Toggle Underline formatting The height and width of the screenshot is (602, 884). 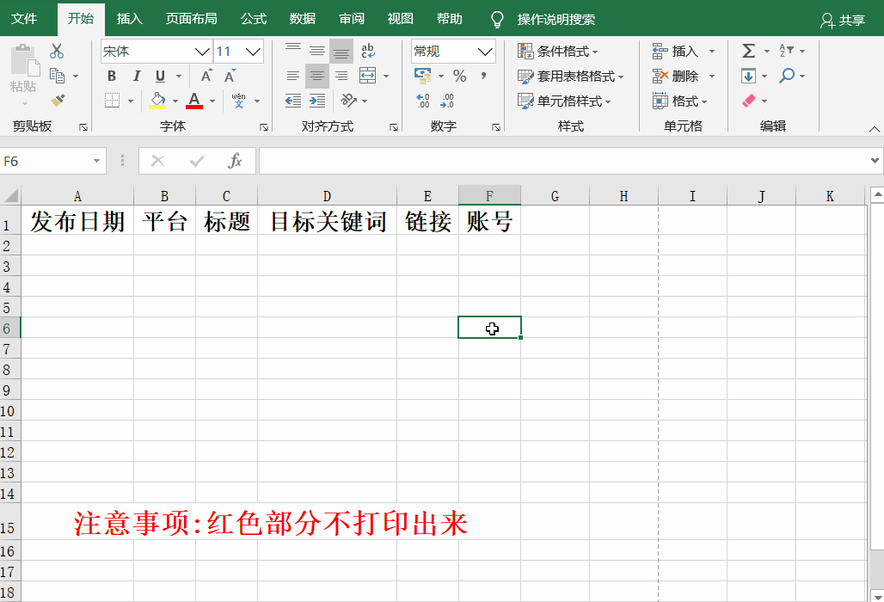click(x=161, y=76)
